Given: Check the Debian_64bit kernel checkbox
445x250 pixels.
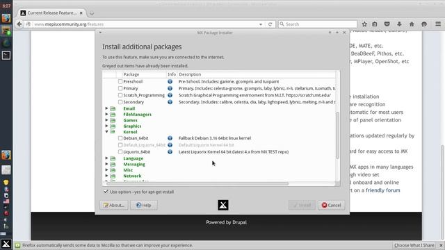Looking at the screenshot, I should (x=120, y=138).
